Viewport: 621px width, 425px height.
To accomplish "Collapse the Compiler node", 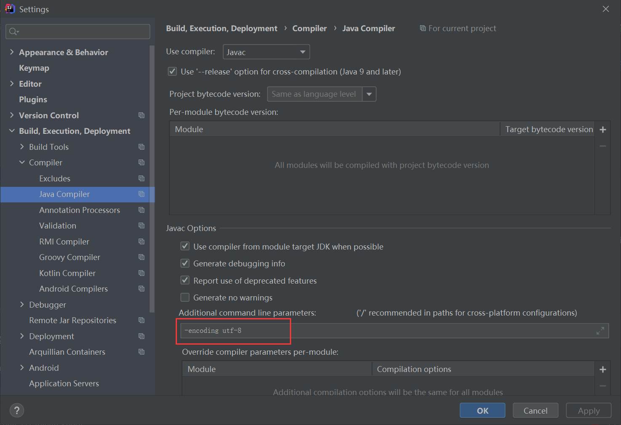I will pyautogui.click(x=22, y=162).
